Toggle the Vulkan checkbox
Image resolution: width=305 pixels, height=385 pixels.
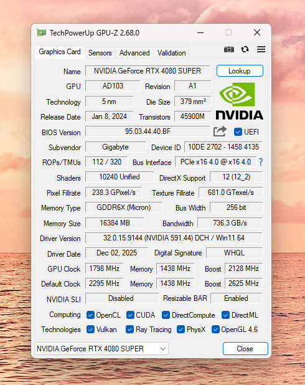[90, 330]
